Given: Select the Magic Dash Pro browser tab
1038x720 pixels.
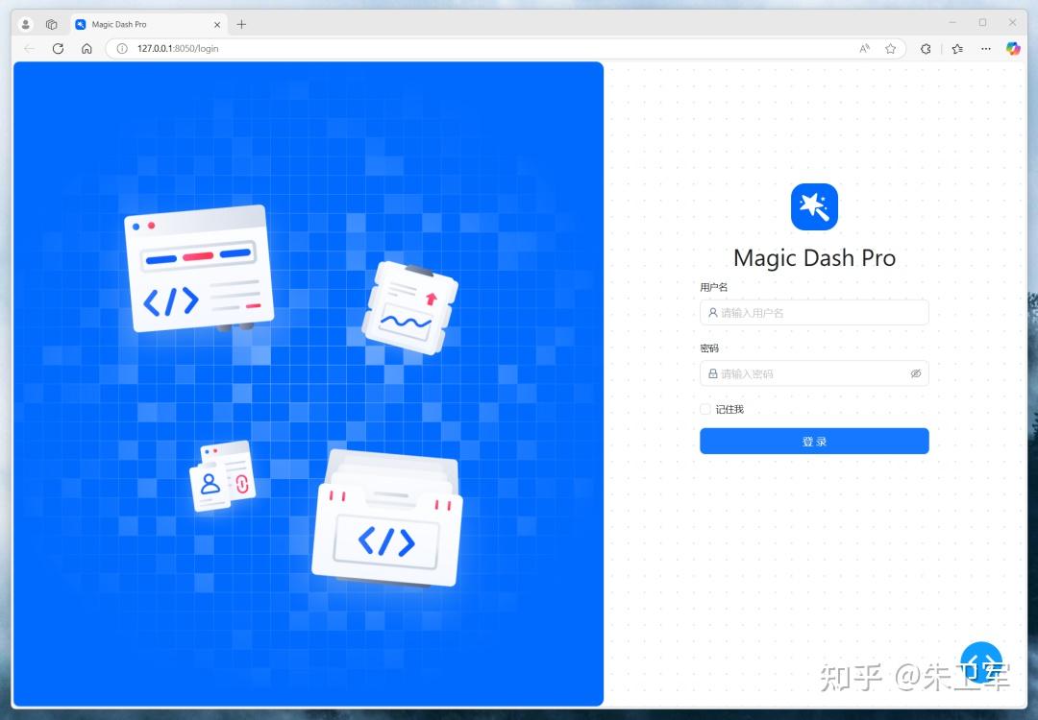Looking at the screenshot, I should (144, 23).
